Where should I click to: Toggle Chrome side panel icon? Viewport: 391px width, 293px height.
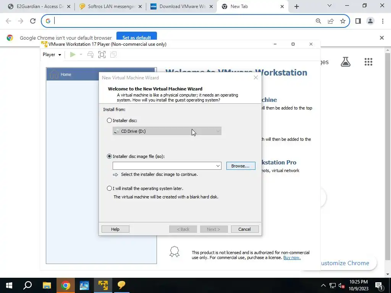[x=358, y=21]
